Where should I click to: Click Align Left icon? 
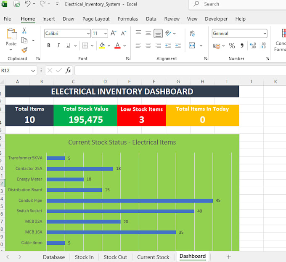coord(138,45)
